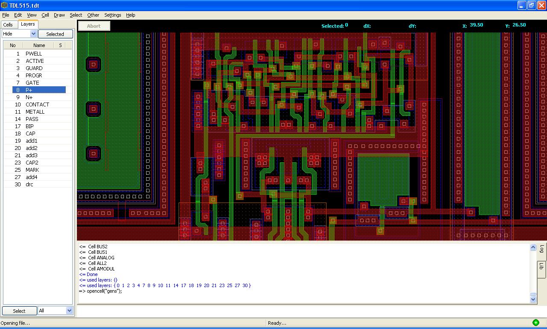This screenshot has height=329, width=547.
Task: Click the Abort button
Action: point(94,26)
